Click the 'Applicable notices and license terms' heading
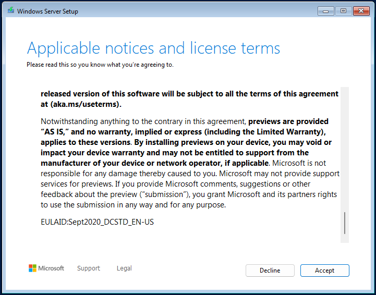Viewport: 376px width, 295px height. coord(153,48)
